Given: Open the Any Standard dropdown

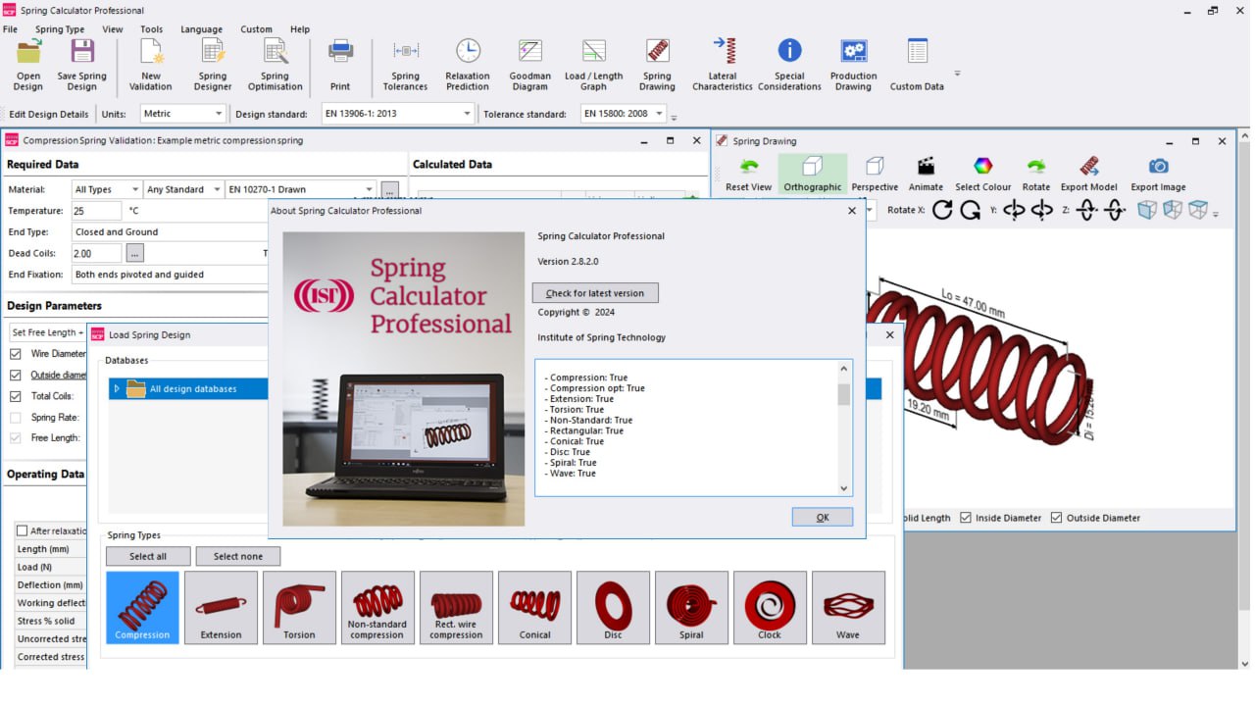Looking at the screenshot, I should tap(182, 189).
